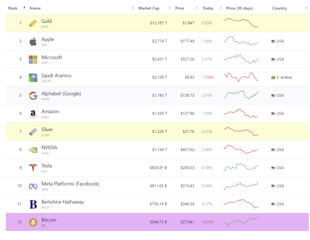The width and height of the screenshot is (310, 240).
Task: Click the Price (30 days) column header
Action: [239, 8]
